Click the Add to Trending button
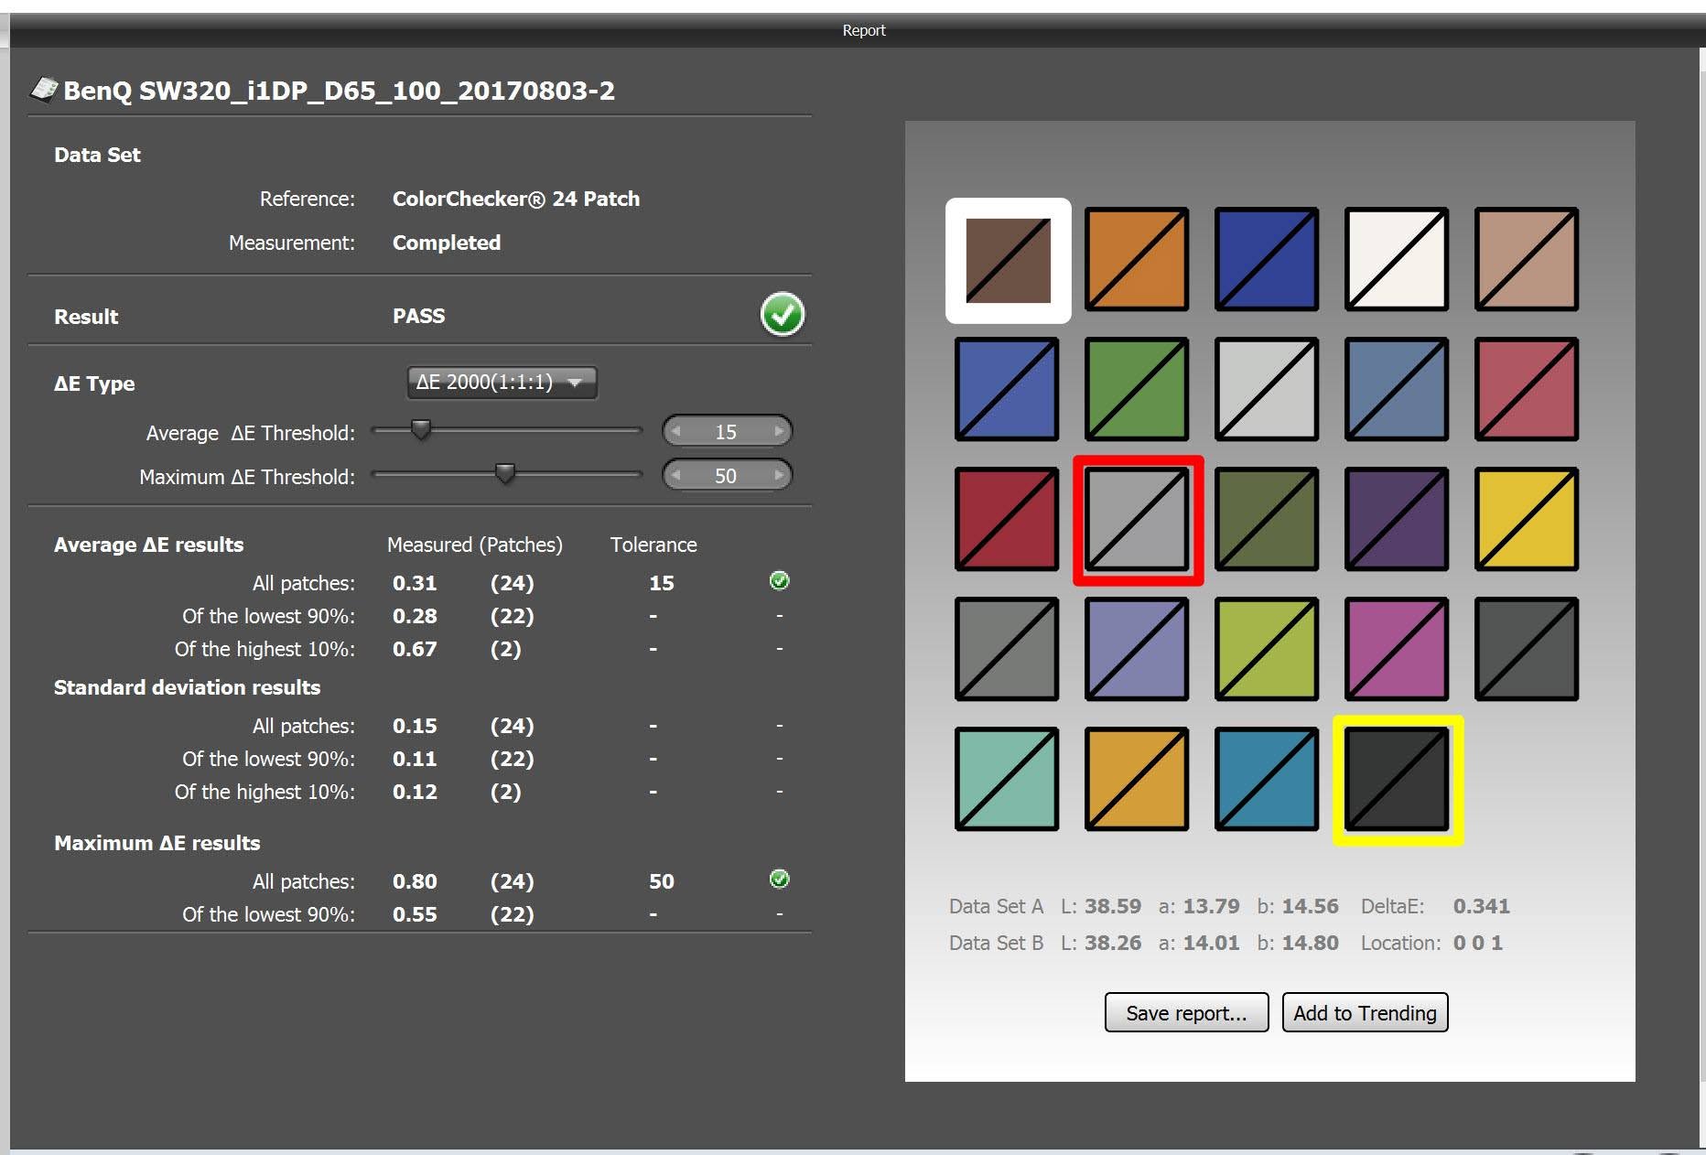The image size is (1706, 1155). [1365, 1012]
